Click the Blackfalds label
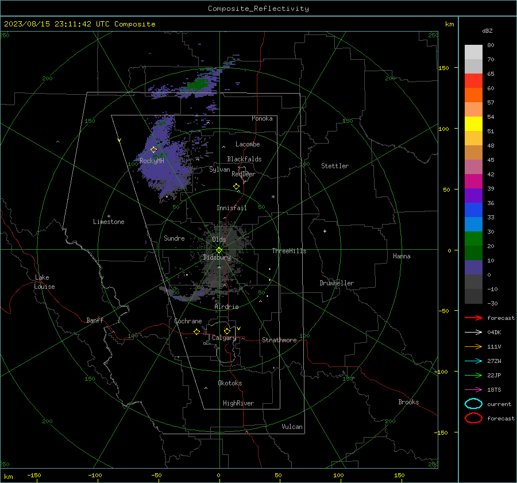 click(x=244, y=159)
